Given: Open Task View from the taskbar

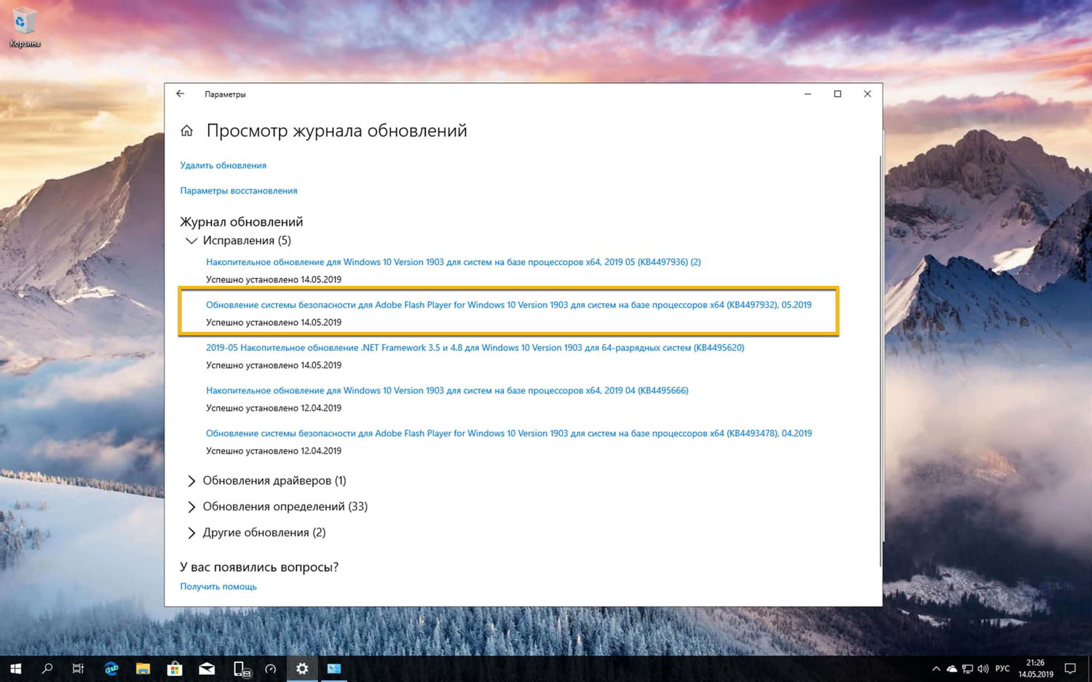Looking at the screenshot, I should coord(78,668).
